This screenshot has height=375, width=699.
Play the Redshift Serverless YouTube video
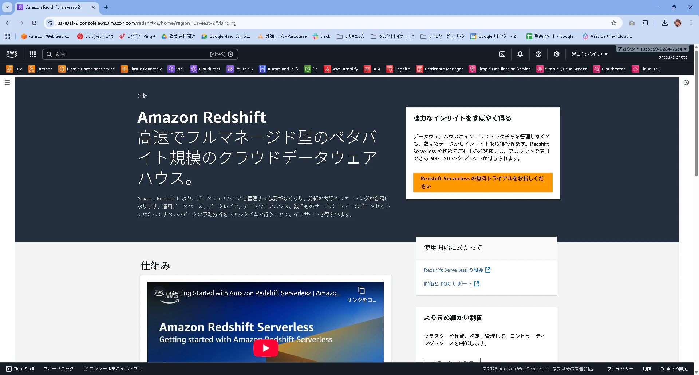pos(266,348)
